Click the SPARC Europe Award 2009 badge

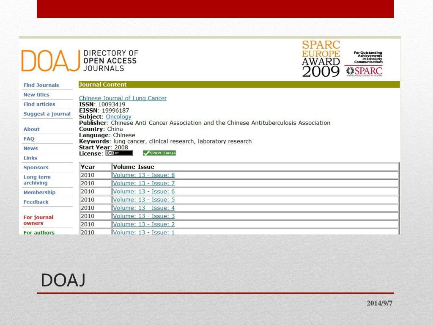coord(321,58)
